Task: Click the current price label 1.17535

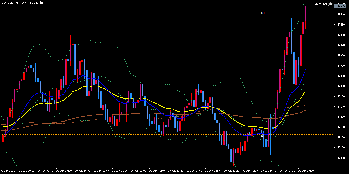Action: [340, 6]
